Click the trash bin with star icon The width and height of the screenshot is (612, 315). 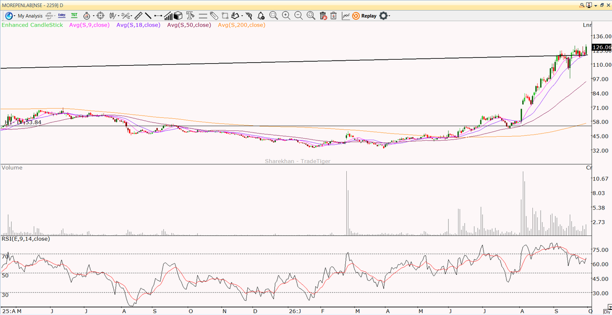[x=334, y=16]
